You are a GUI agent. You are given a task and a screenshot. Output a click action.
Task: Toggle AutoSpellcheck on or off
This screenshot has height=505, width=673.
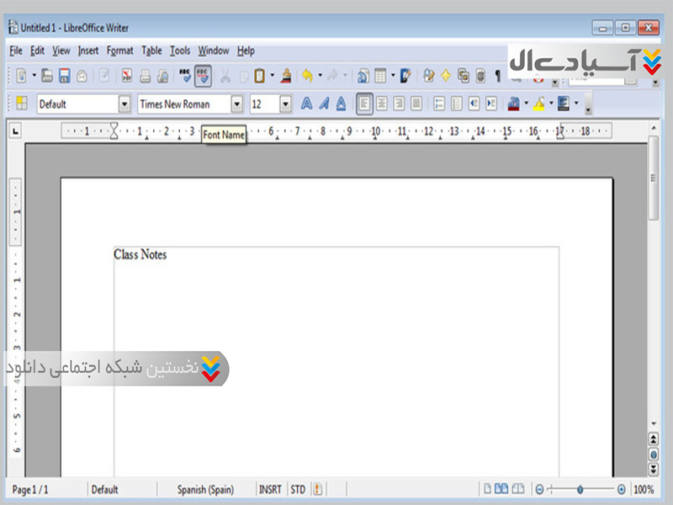click(x=203, y=77)
